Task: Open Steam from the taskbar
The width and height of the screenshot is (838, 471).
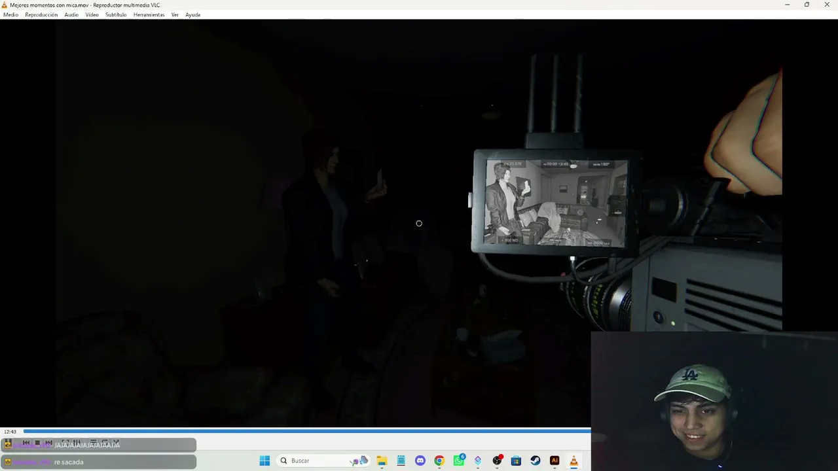Action: [x=535, y=461]
